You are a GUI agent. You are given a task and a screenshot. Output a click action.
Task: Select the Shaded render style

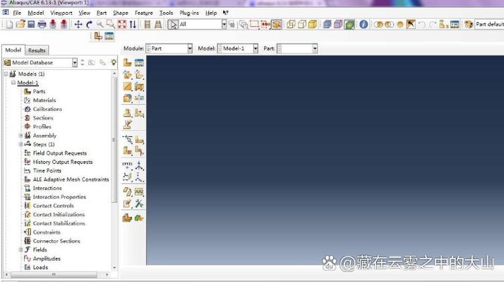coord(313,24)
